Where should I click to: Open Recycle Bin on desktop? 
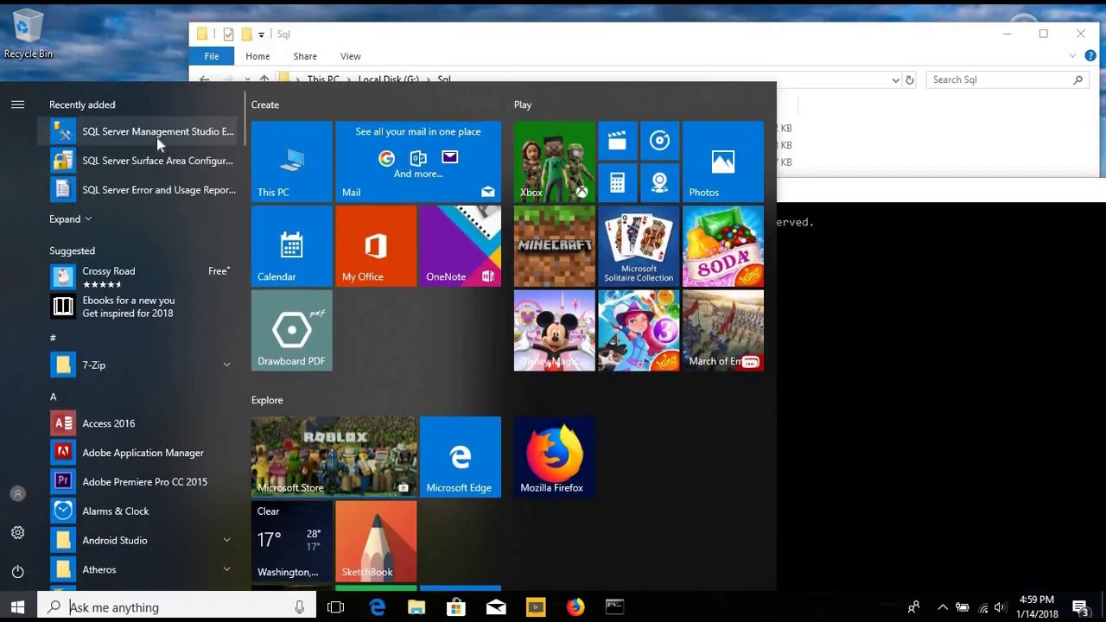[28, 35]
